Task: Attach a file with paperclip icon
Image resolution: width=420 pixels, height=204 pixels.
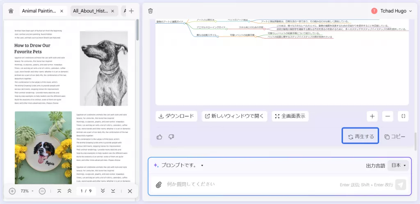Action: (159, 184)
